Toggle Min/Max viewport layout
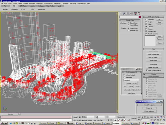Image resolution: width=166 pixels, height=125 pixels. click(164, 120)
